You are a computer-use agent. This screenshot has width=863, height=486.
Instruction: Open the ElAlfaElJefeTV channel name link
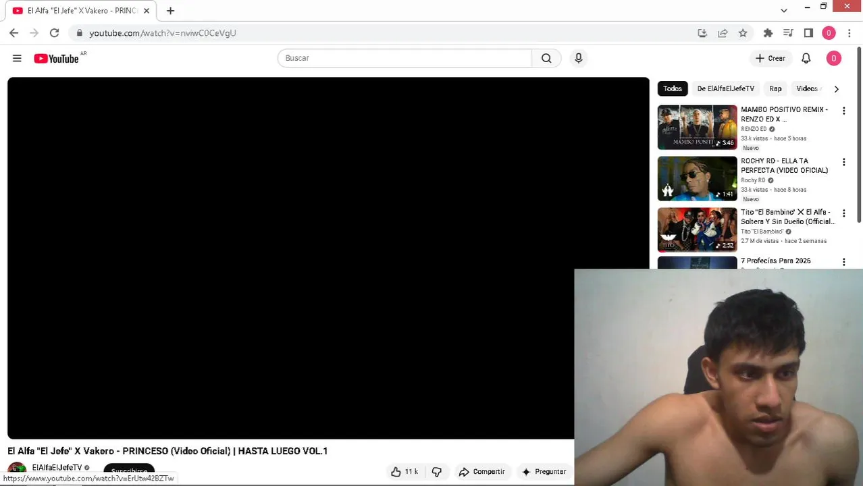click(57, 468)
